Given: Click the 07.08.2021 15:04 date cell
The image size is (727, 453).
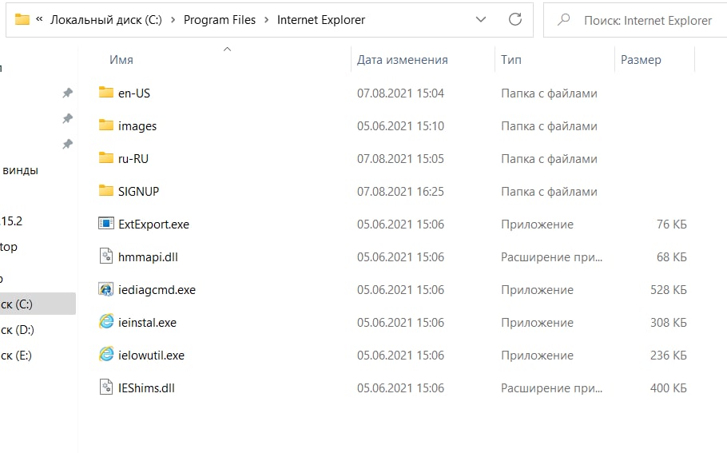Looking at the screenshot, I should (400, 93).
